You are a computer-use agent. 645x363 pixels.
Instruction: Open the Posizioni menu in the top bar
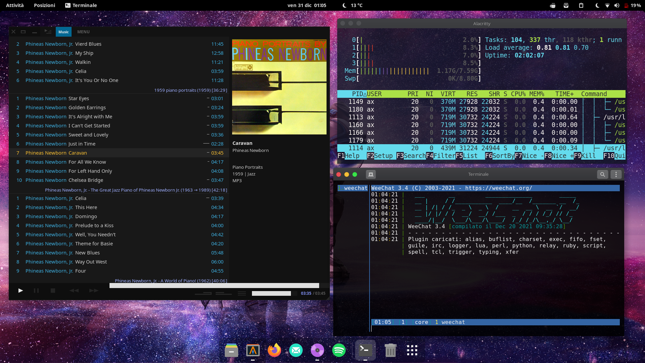tap(44, 5)
